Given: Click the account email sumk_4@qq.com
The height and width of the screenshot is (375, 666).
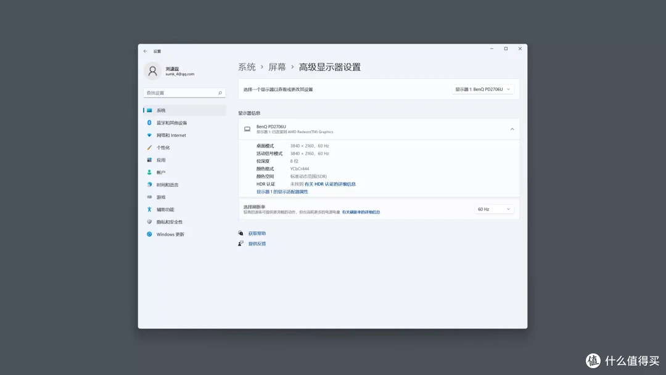Looking at the screenshot, I should pos(179,74).
